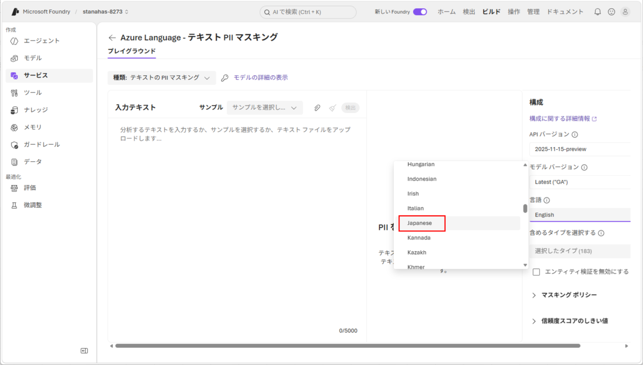Select Japanese from the language list
This screenshot has width=643, height=365.
tap(459, 223)
